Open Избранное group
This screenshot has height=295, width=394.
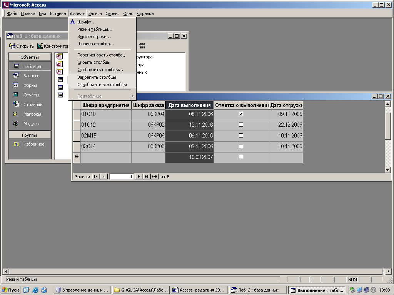30,144
